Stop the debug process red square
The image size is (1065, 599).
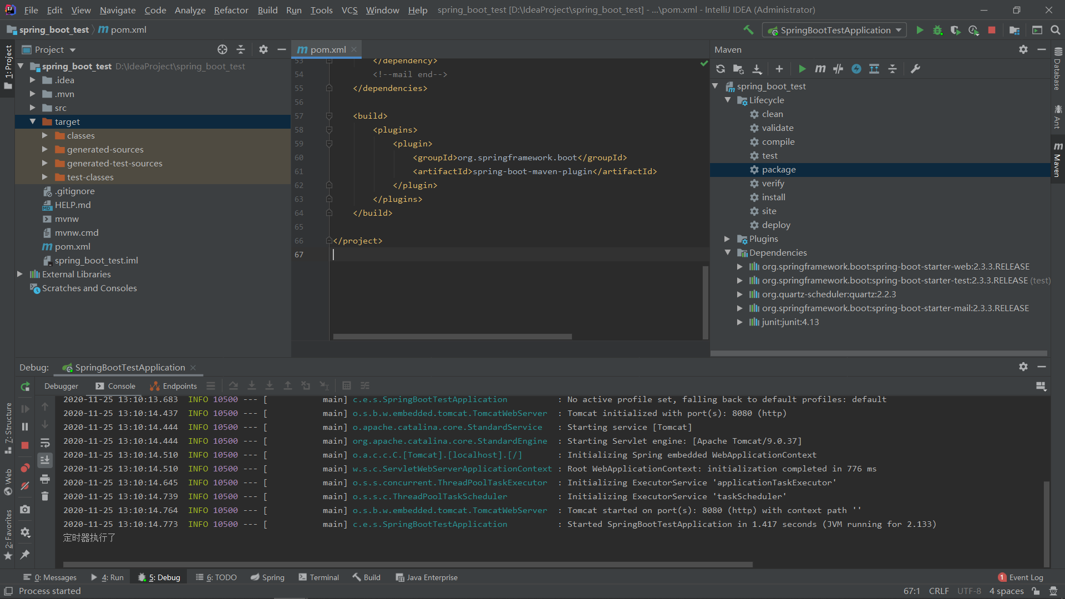point(25,445)
